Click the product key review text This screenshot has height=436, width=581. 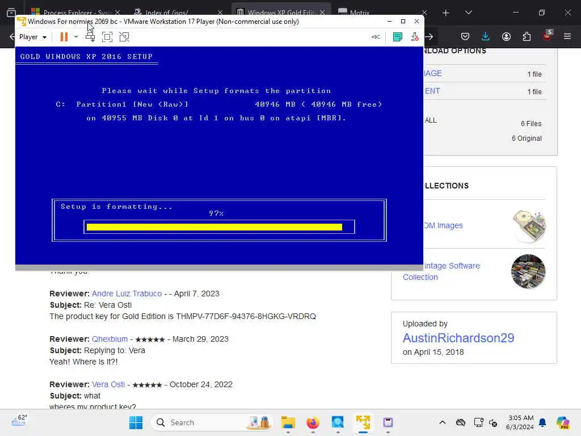point(183,317)
